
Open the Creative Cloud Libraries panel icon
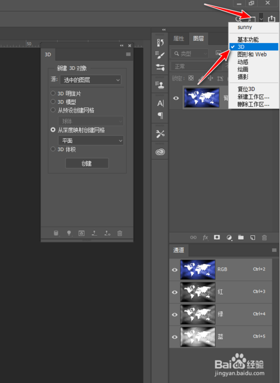coord(160,152)
